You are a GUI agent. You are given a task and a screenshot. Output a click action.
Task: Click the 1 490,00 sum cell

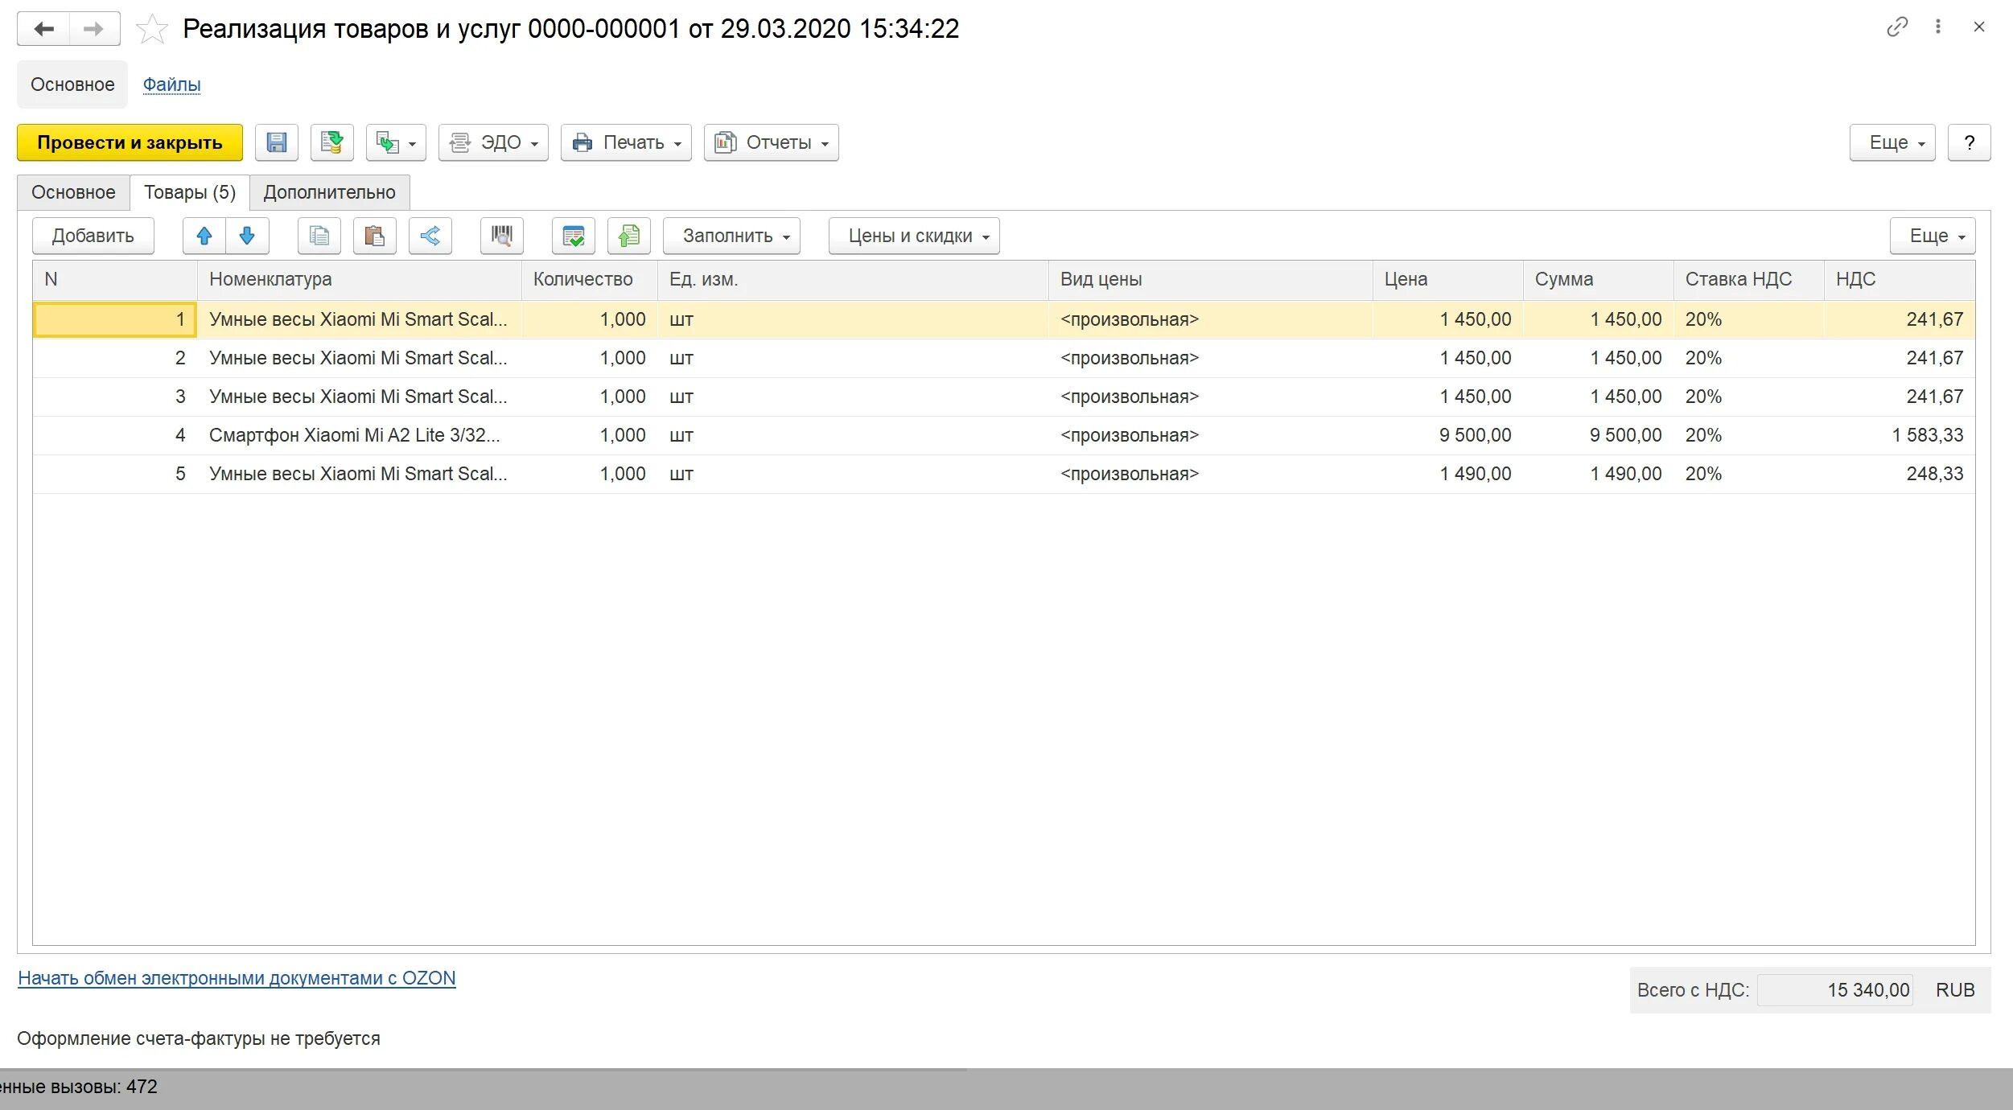(1598, 474)
